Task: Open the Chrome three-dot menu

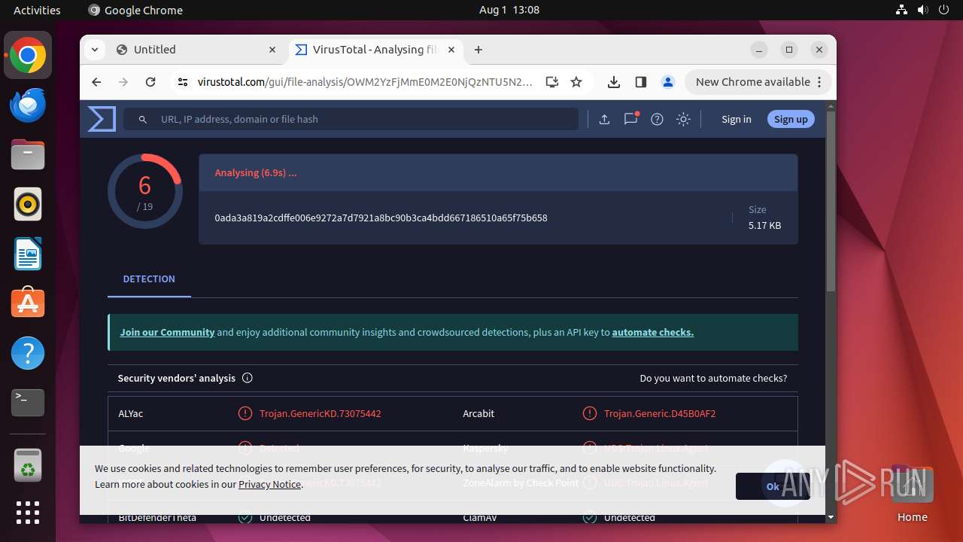Action: (x=819, y=82)
